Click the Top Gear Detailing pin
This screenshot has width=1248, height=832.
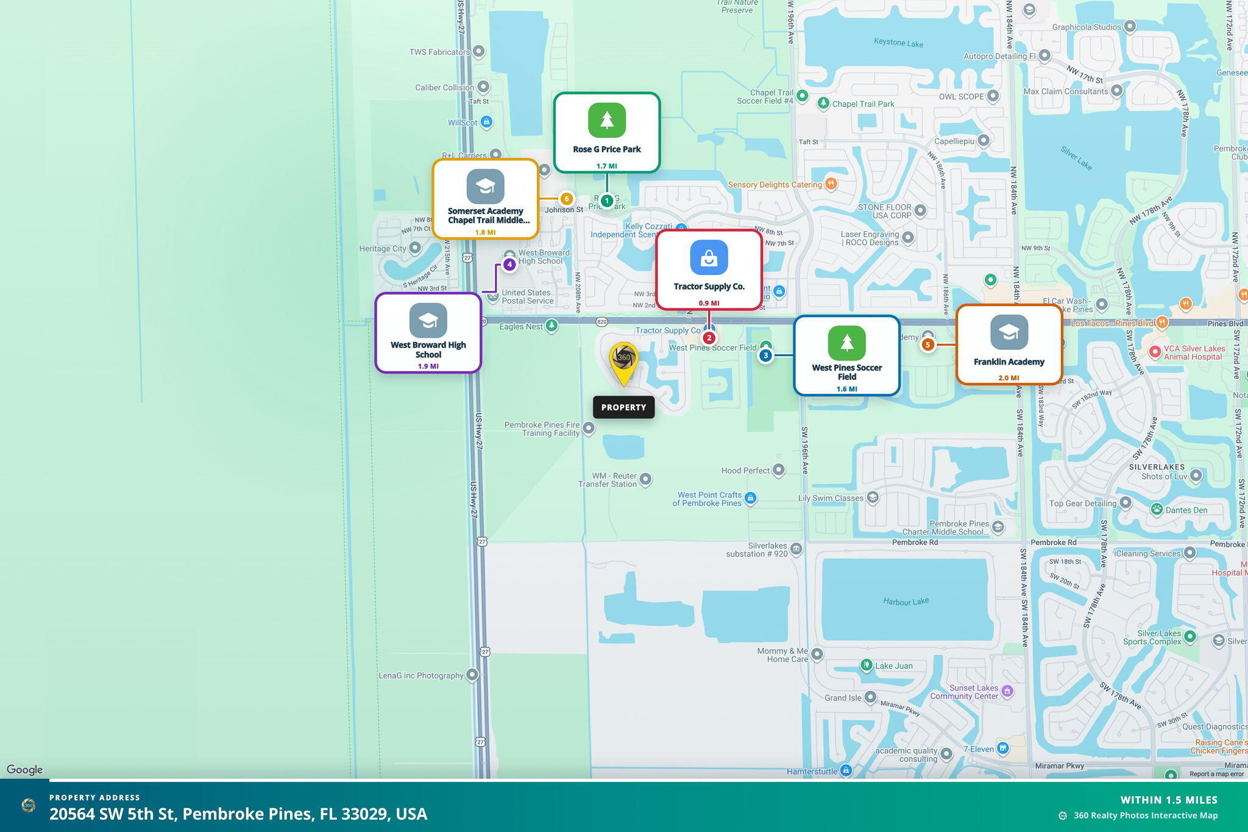tap(1126, 502)
